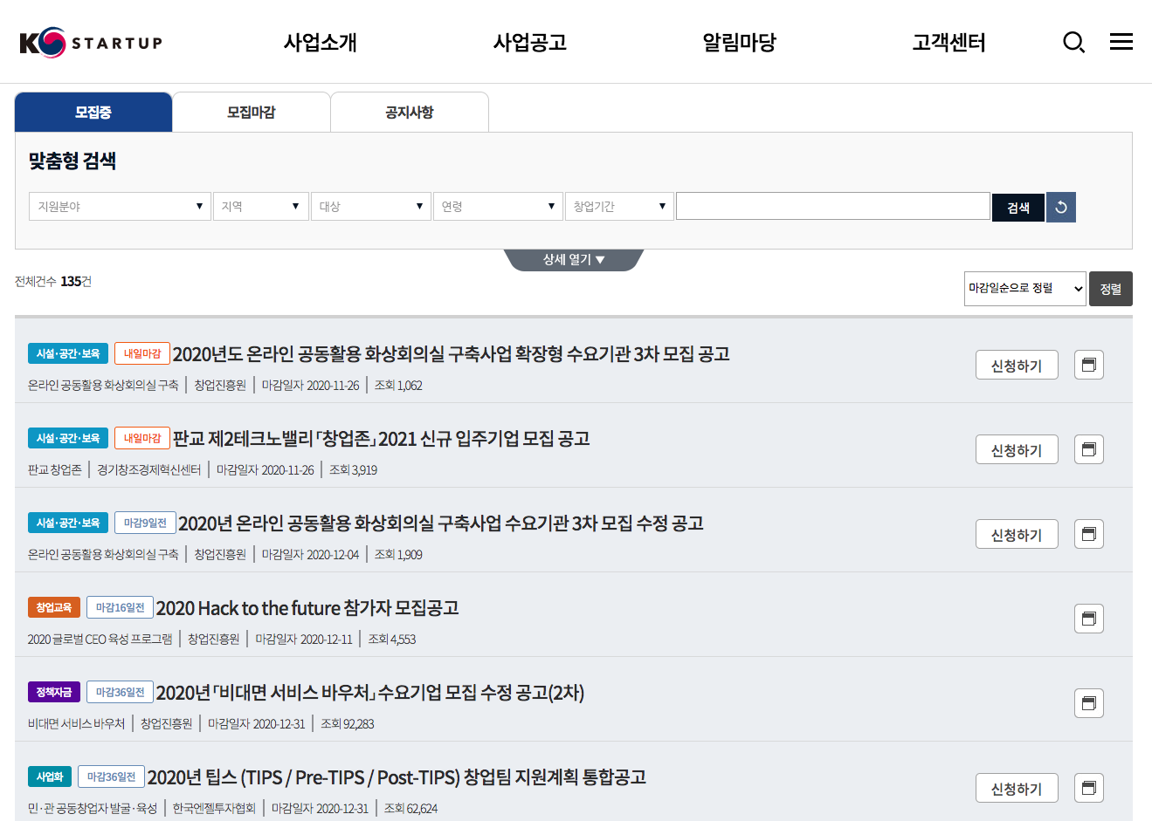The width and height of the screenshot is (1152, 821).
Task: Open the 지역 dropdown
Action: 261,206
